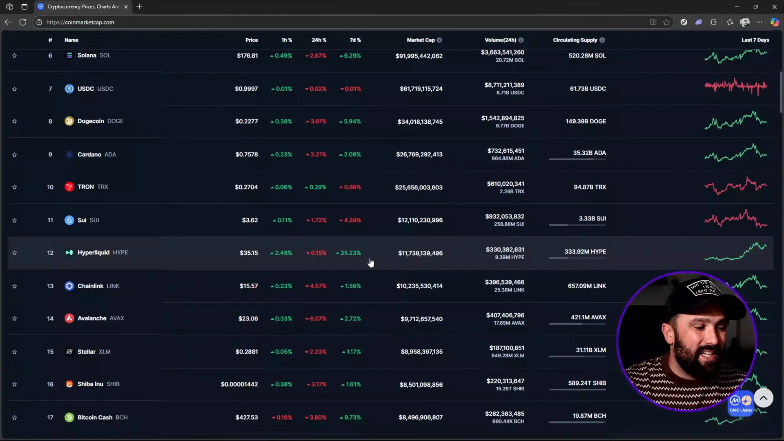Open the Copilot sidebar icon

(775, 22)
